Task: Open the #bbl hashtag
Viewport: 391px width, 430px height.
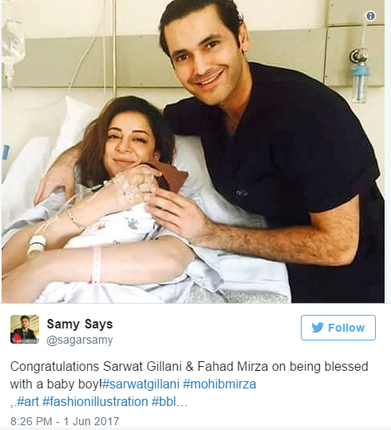Action: [x=164, y=402]
